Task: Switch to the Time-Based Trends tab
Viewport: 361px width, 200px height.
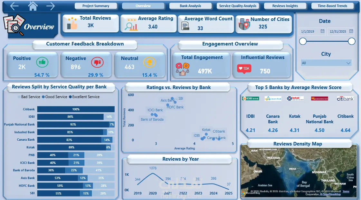Action: click(332, 6)
